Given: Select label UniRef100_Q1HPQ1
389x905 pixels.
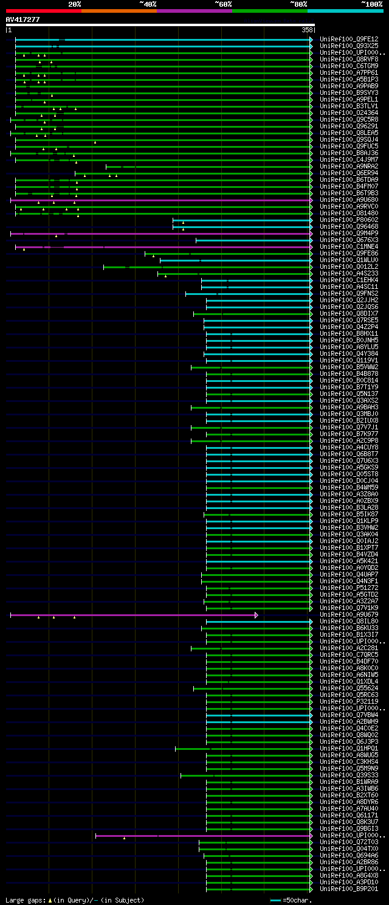Looking at the screenshot, I should coord(349,748).
